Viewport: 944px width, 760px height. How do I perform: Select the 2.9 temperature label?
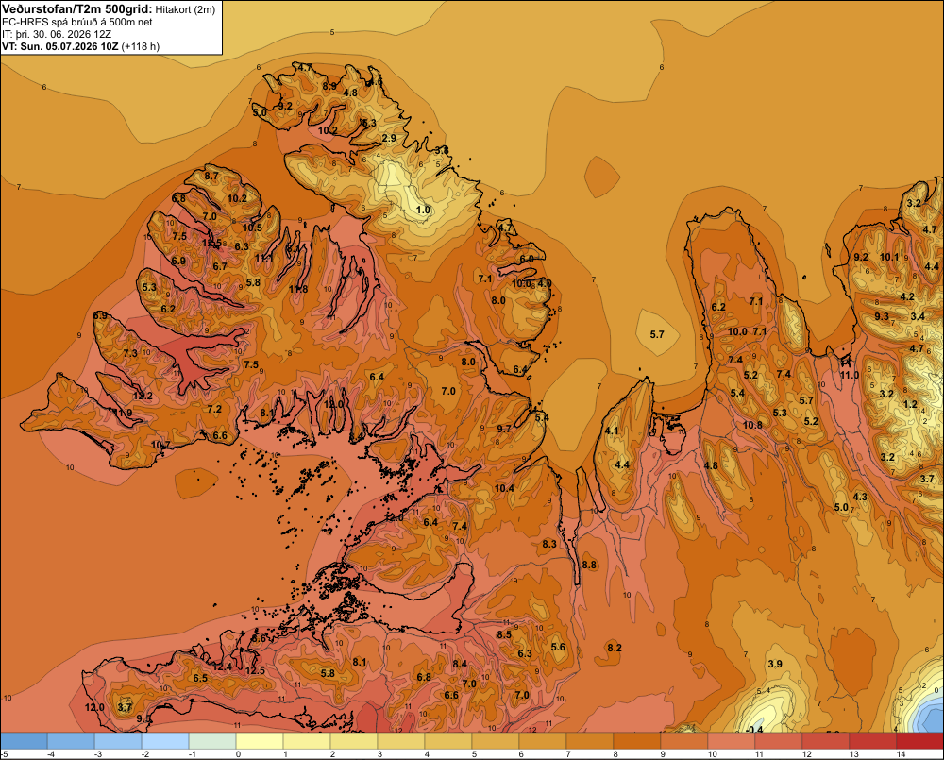389,139
